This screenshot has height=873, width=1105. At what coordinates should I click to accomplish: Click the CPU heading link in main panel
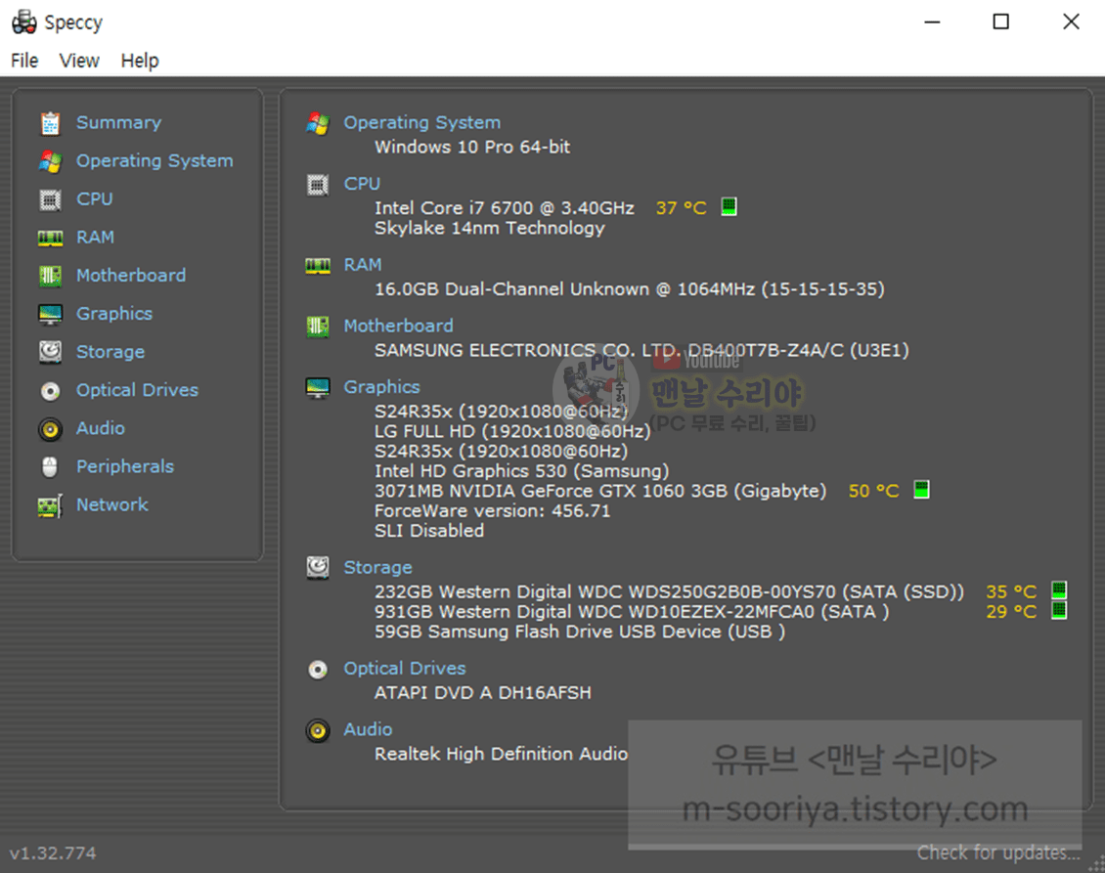(x=362, y=184)
